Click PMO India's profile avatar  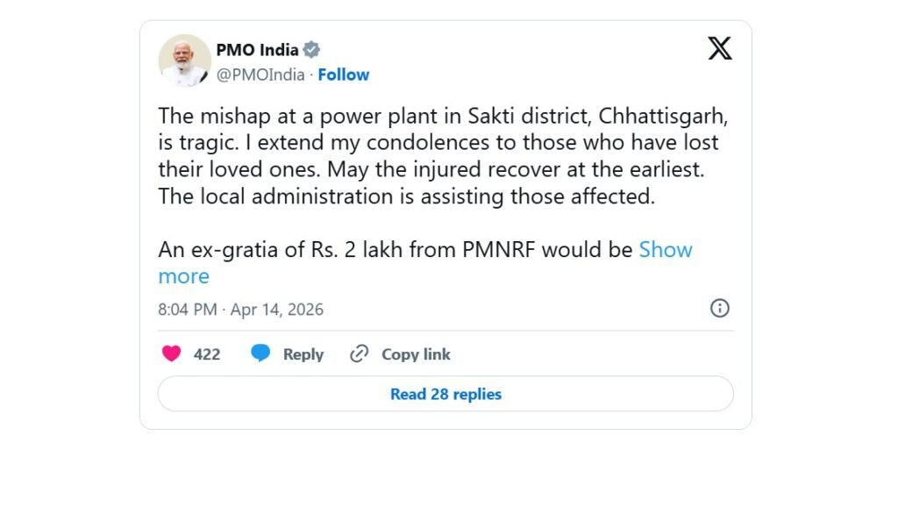pyautogui.click(x=184, y=61)
